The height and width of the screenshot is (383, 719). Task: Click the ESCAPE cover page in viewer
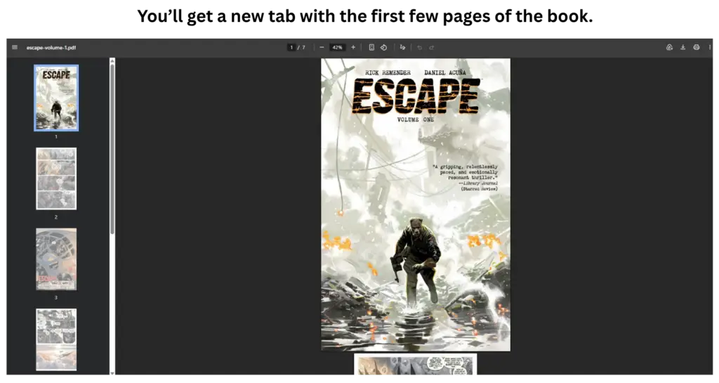pyautogui.click(x=416, y=205)
